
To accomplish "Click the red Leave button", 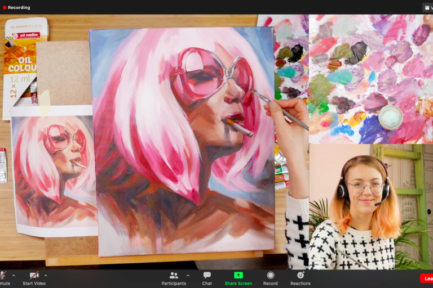I will pyautogui.click(x=426, y=278).
